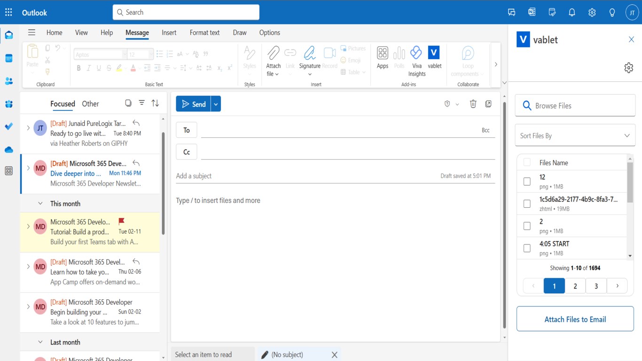Open the Insert ribbon tab
642x361 pixels.
(x=169, y=32)
